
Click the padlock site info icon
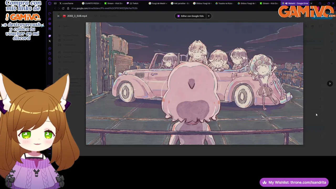pyautogui.click(x=68, y=8)
